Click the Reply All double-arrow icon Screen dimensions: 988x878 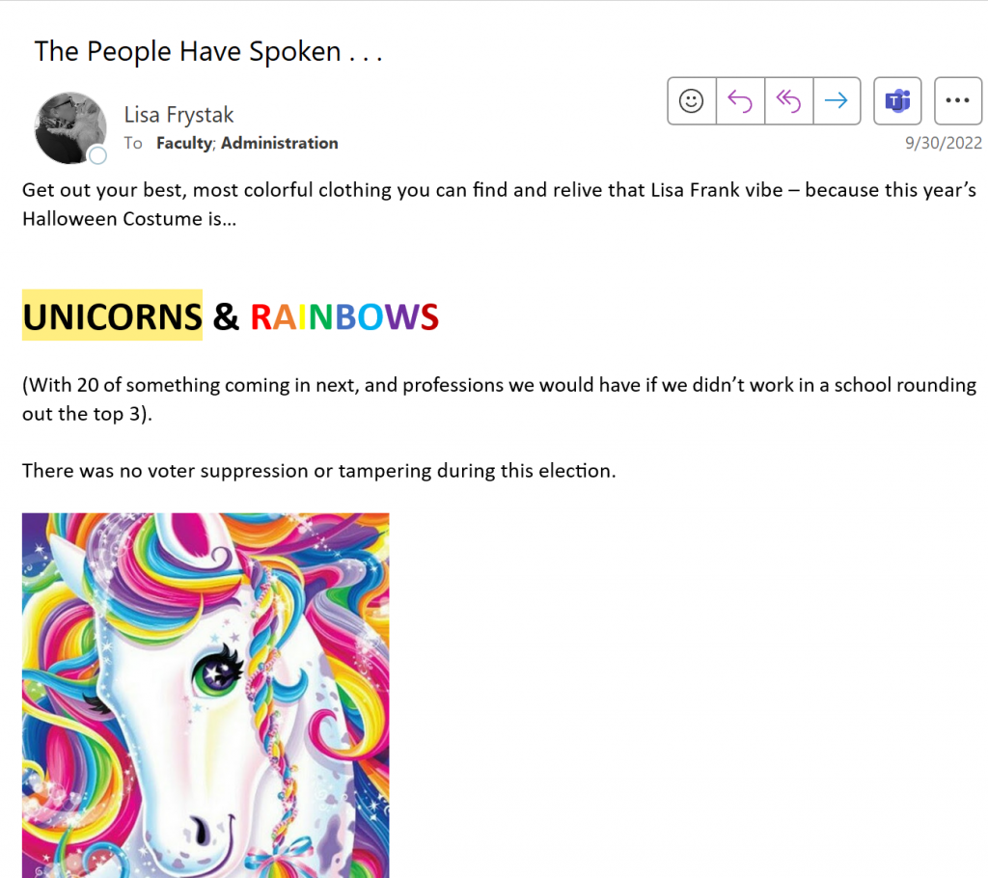[789, 101]
